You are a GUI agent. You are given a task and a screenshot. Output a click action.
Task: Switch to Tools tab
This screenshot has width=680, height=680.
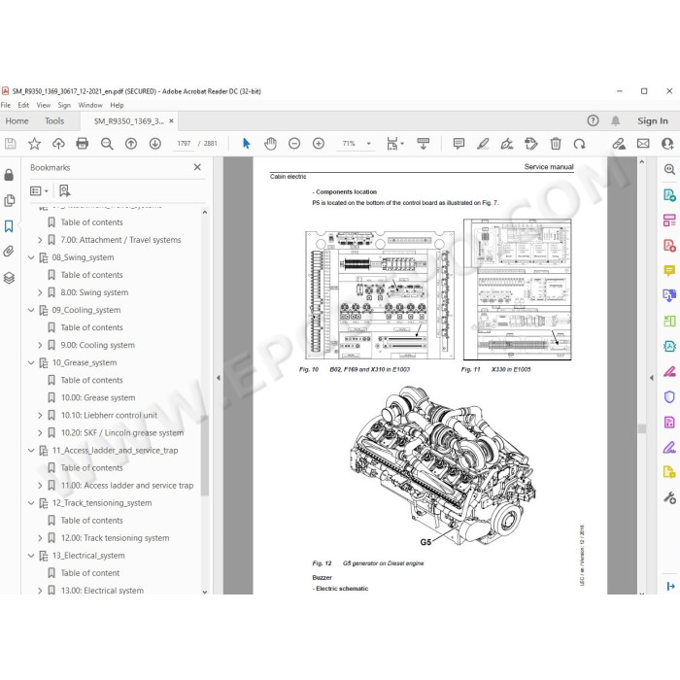pyautogui.click(x=54, y=121)
